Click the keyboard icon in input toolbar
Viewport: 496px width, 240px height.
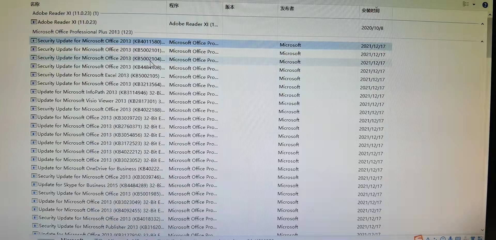point(458,238)
